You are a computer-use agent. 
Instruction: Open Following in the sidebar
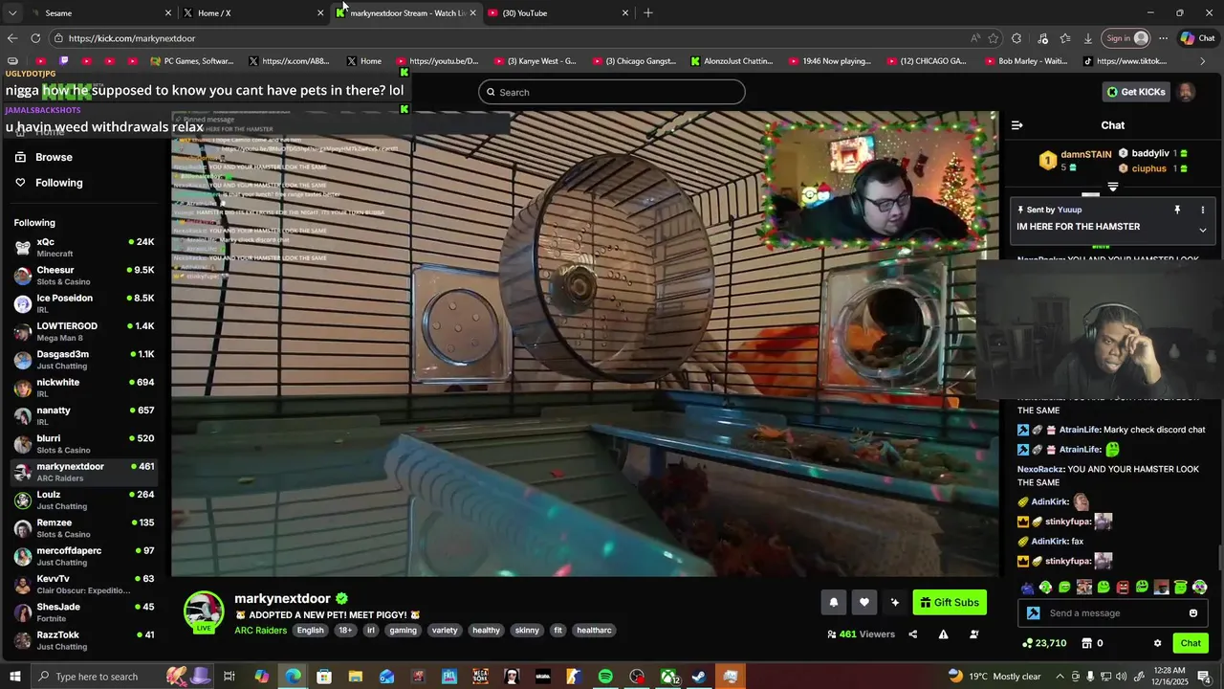click(x=59, y=183)
